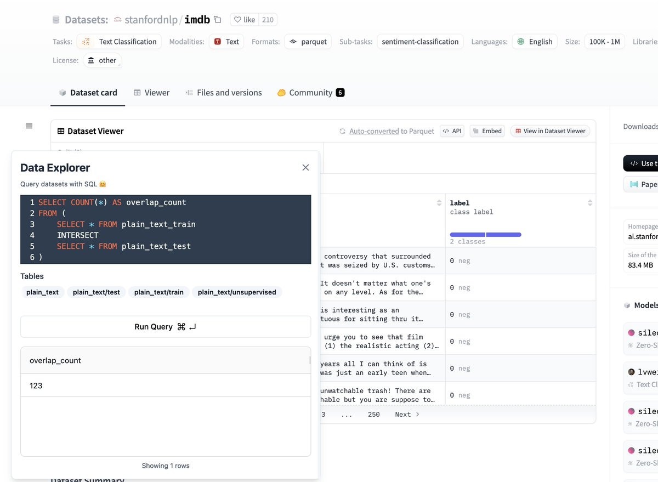Click the Datasets stack icon in header

coord(55,20)
